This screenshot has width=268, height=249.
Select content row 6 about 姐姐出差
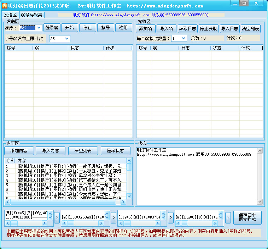tap(66, 189)
